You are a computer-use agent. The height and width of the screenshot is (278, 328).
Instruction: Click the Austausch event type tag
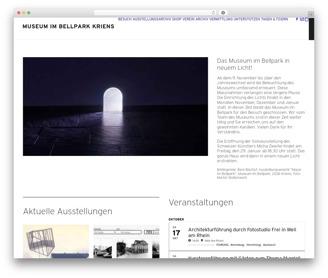pos(269,245)
